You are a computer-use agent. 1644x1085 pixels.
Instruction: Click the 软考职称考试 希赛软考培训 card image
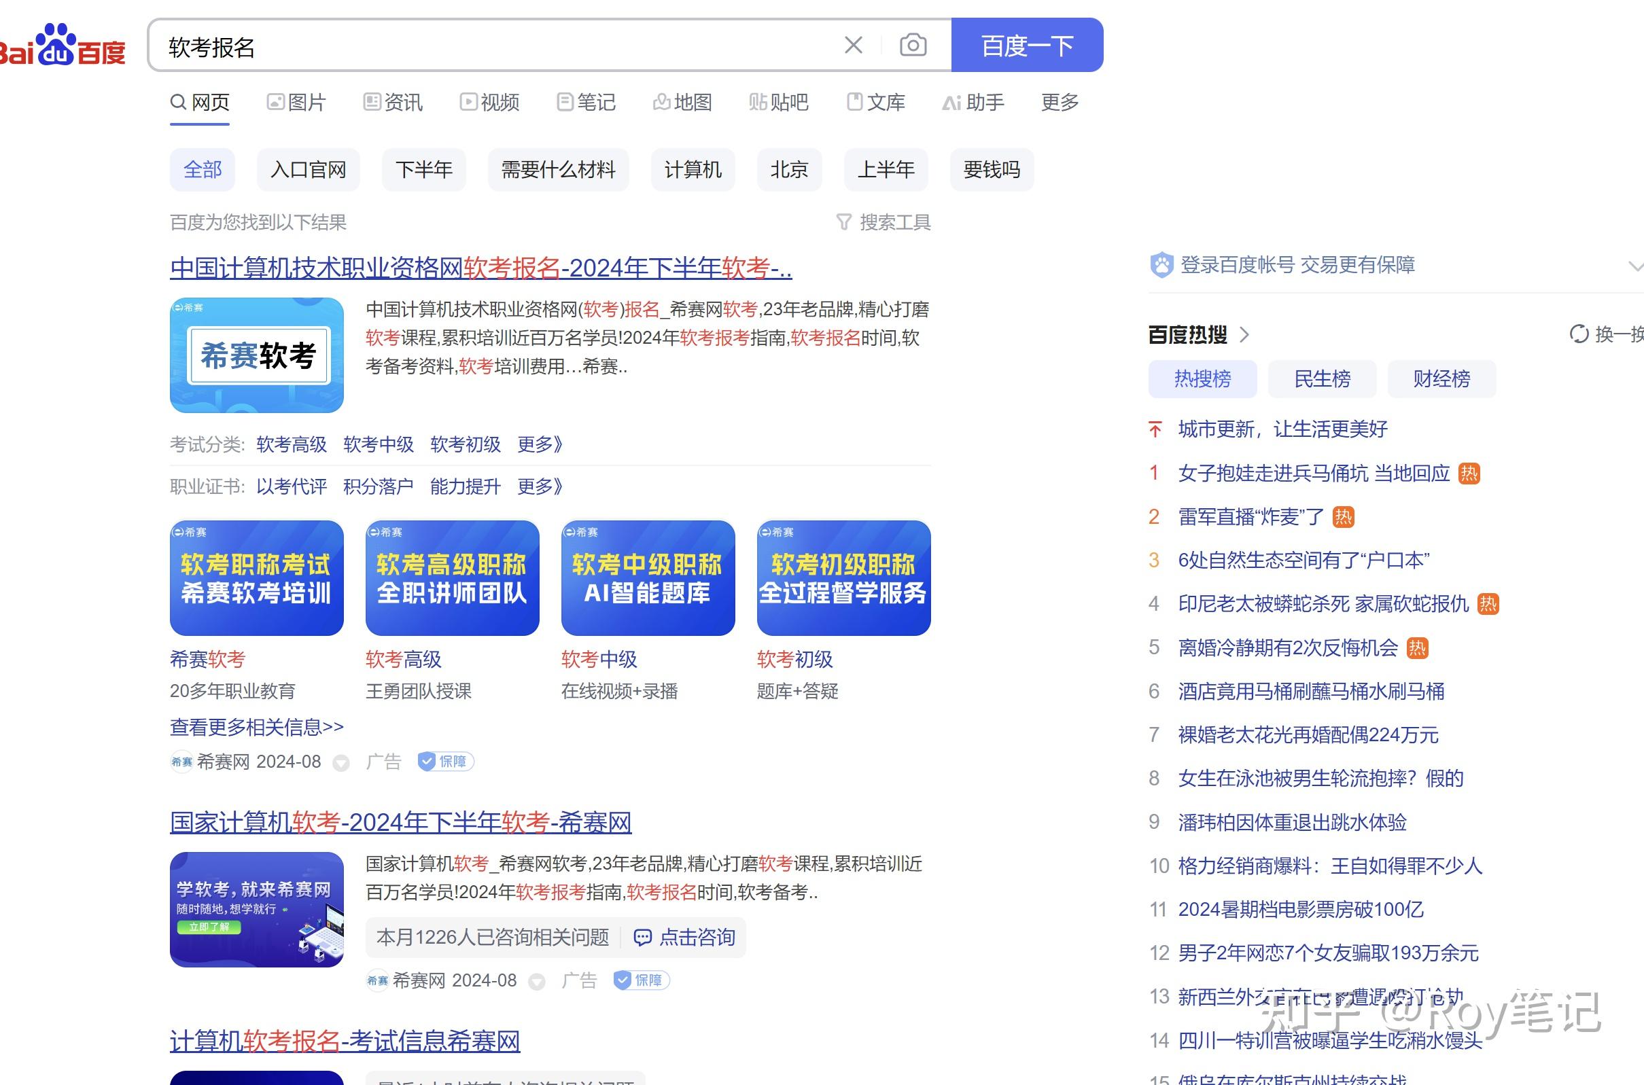(257, 577)
